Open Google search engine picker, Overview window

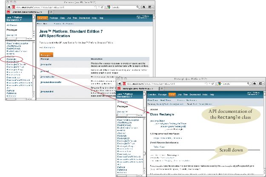(109, 7)
